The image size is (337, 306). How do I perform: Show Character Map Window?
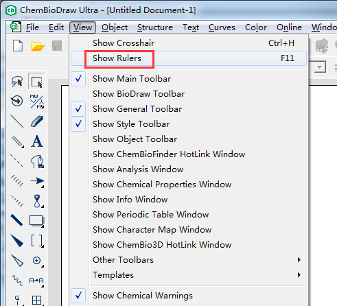(189, 230)
